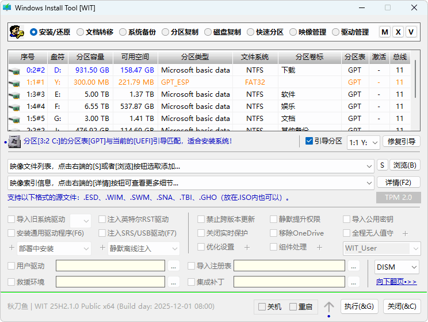This screenshot has width=428, height=322.
Task: Click the 浏览(B) button
Action: (404, 165)
